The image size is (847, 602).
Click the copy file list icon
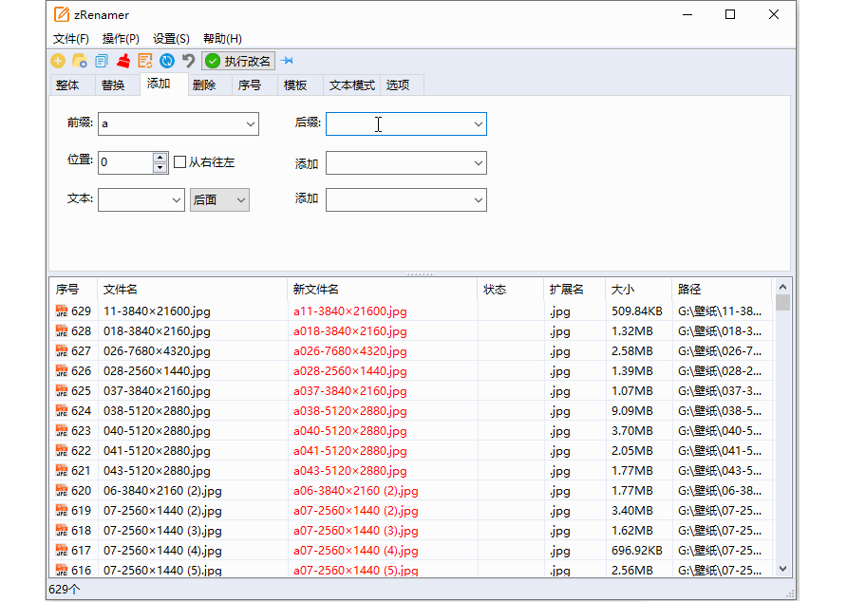click(101, 60)
